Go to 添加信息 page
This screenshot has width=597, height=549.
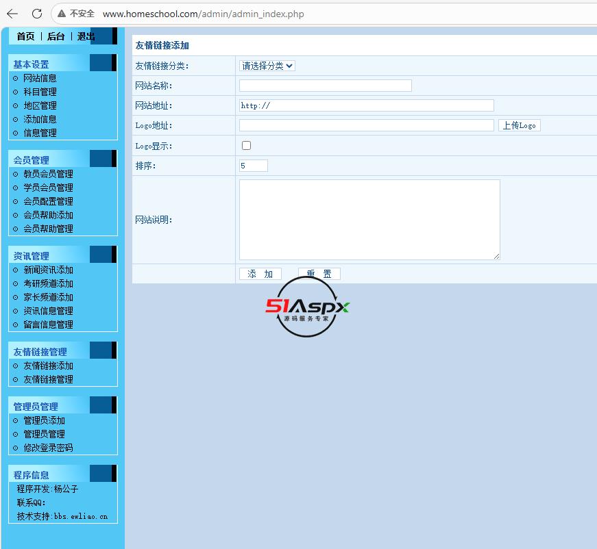[40, 119]
